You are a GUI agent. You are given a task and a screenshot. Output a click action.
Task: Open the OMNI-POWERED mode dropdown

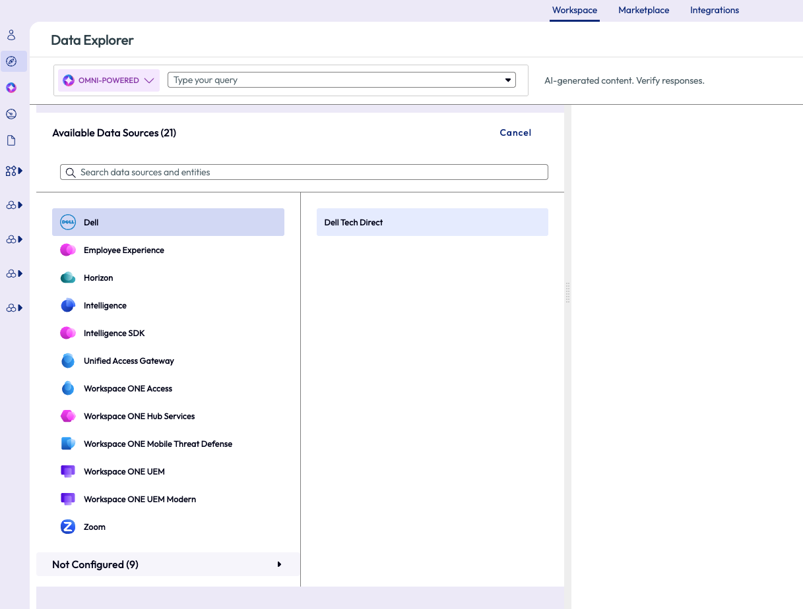tap(108, 79)
